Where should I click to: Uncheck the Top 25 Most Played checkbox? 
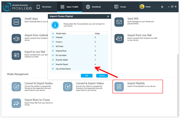coord(53,69)
